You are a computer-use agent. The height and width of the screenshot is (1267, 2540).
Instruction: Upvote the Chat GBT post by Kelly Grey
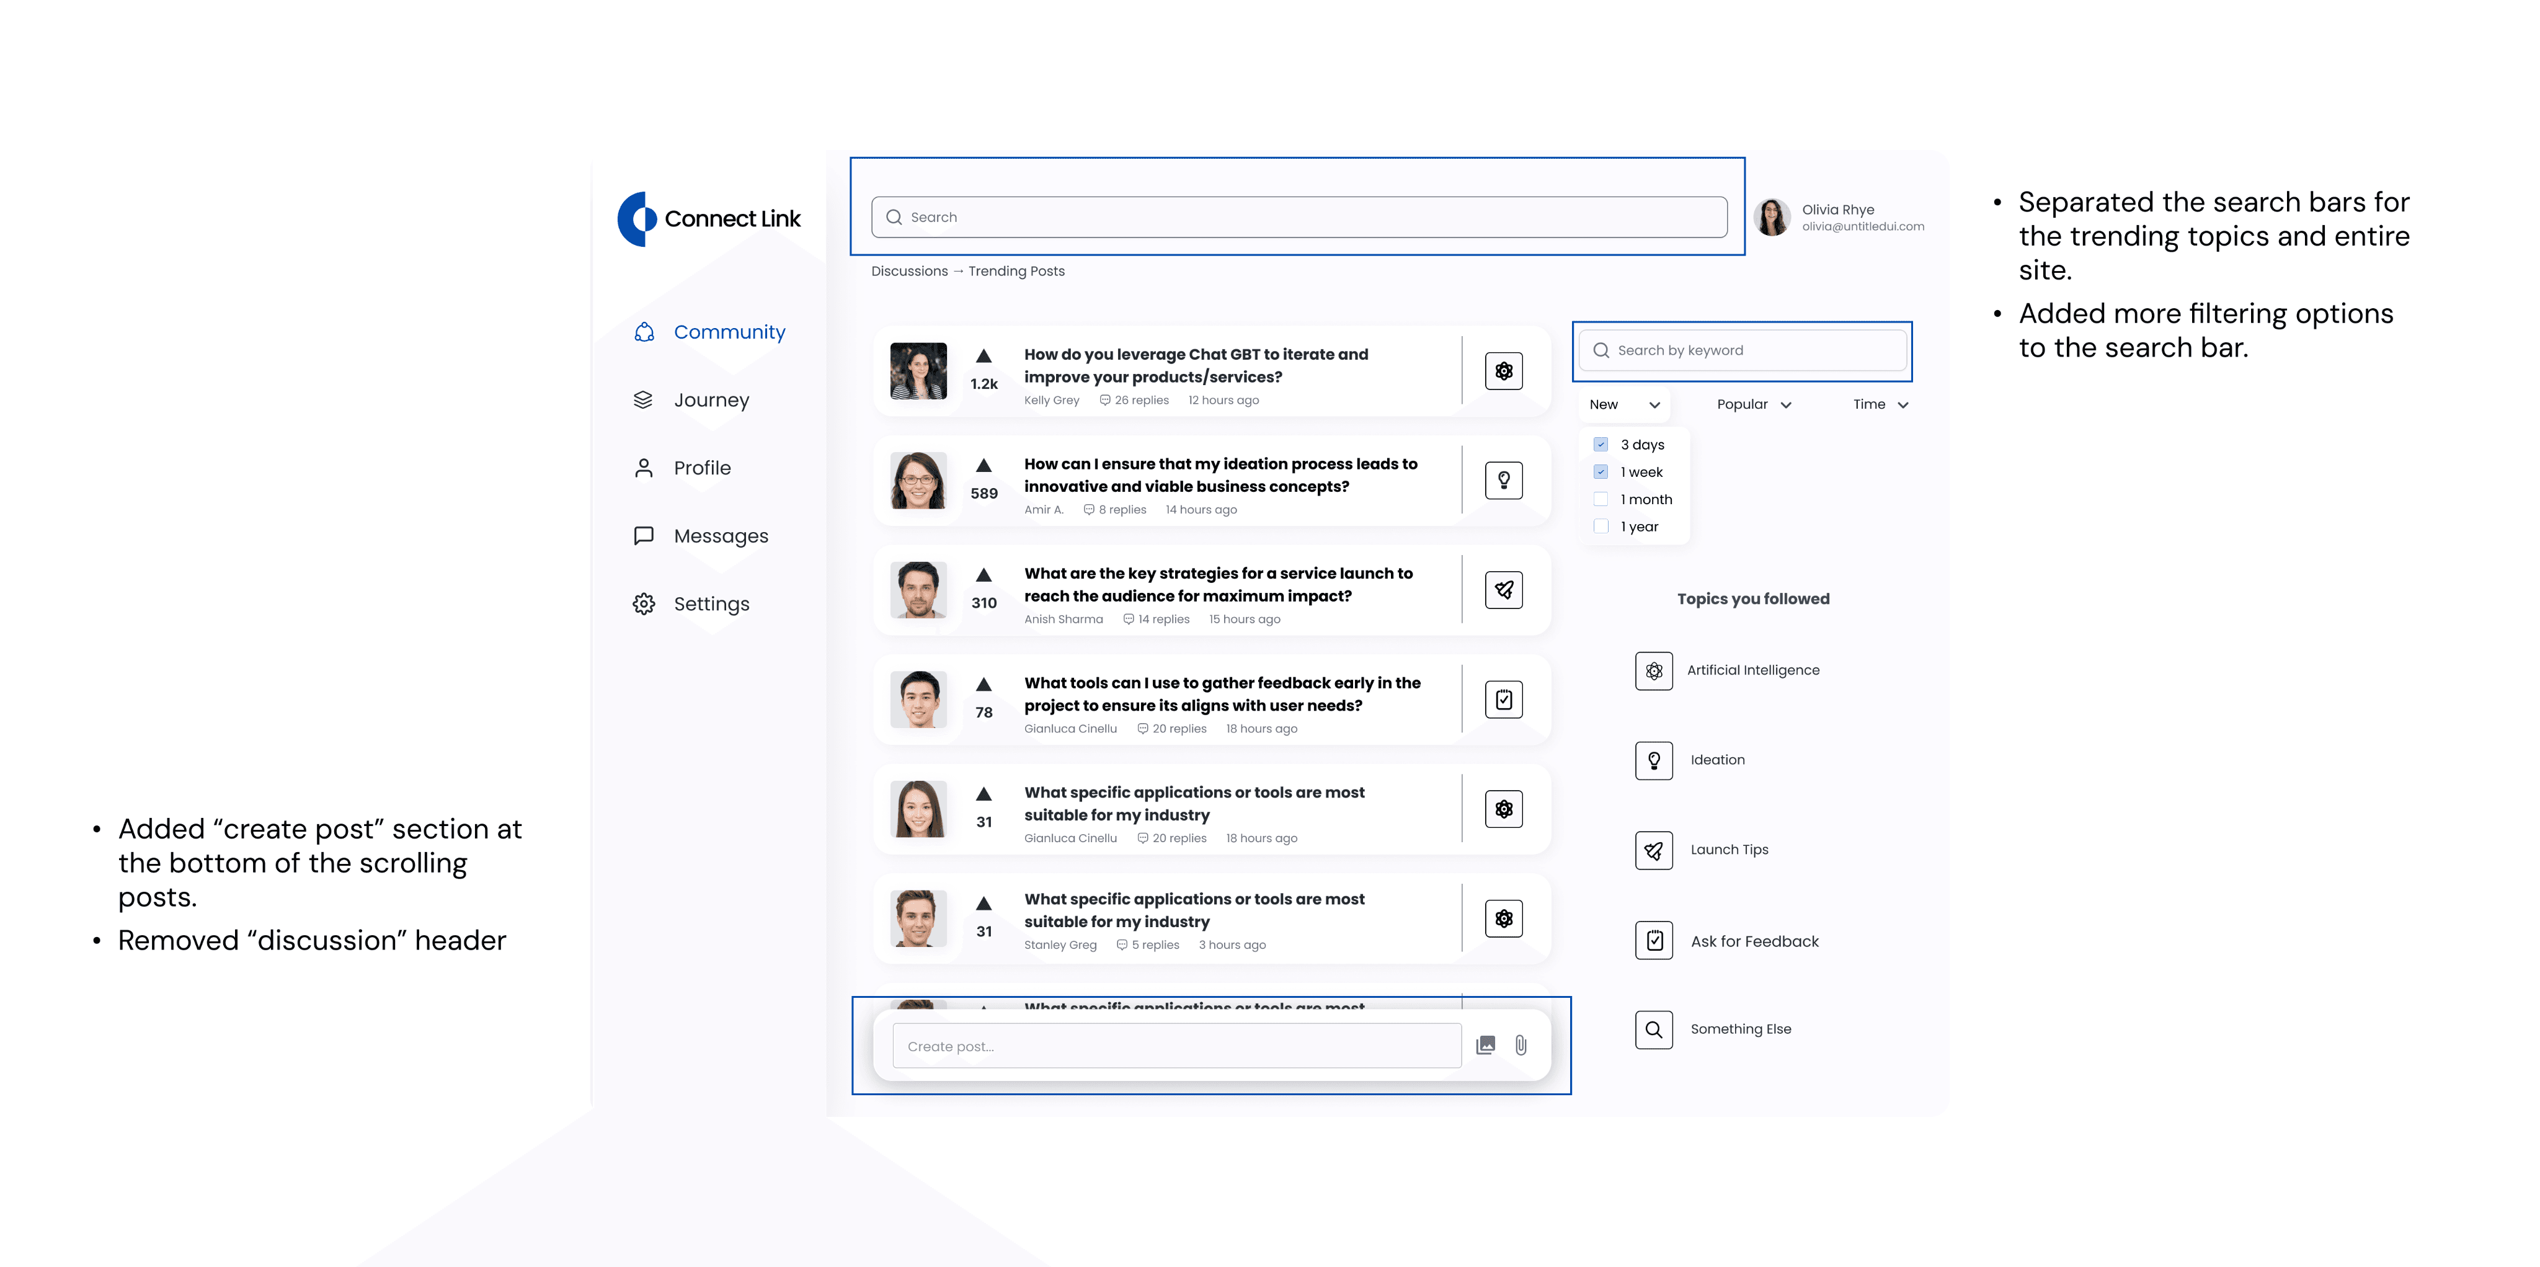[x=983, y=356]
